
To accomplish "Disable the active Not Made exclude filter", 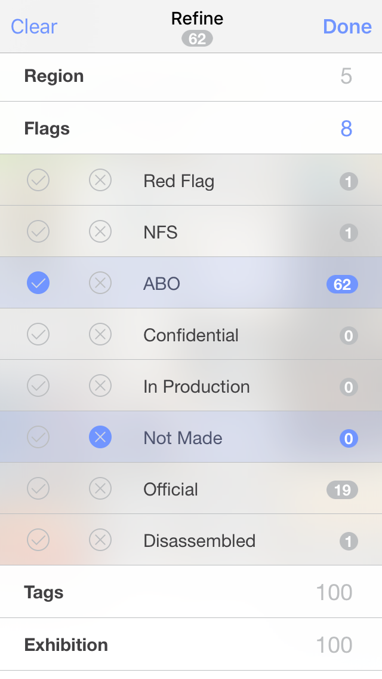I will tap(100, 438).
